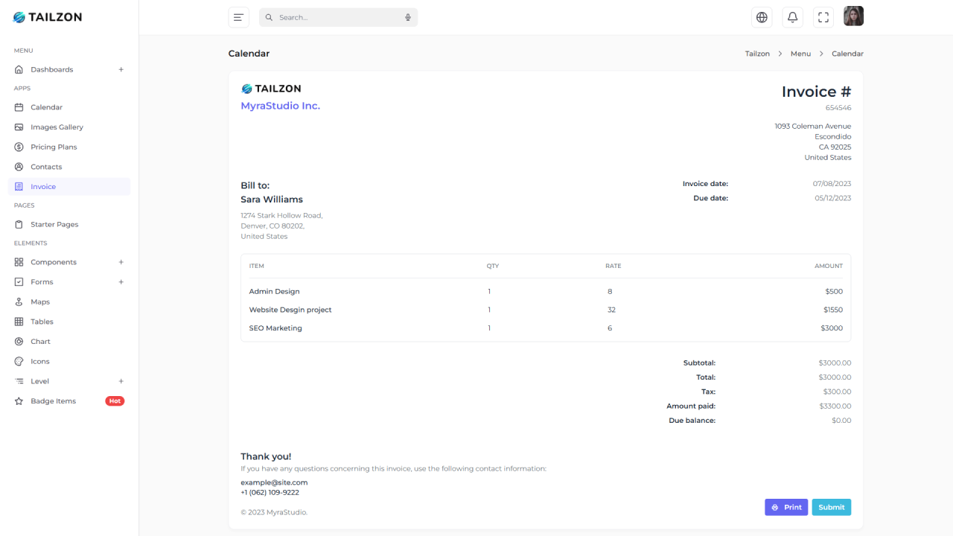Expand the Forms section
The height and width of the screenshot is (536, 953).
(121, 281)
